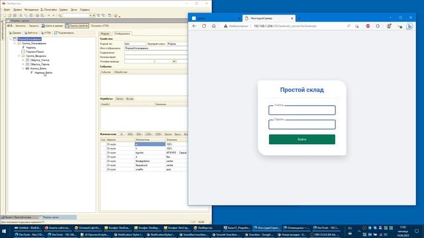This screenshot has height=238, width=424.
Task: Collapse the Группа_Вводилки tree node
Action: point(19,56)
